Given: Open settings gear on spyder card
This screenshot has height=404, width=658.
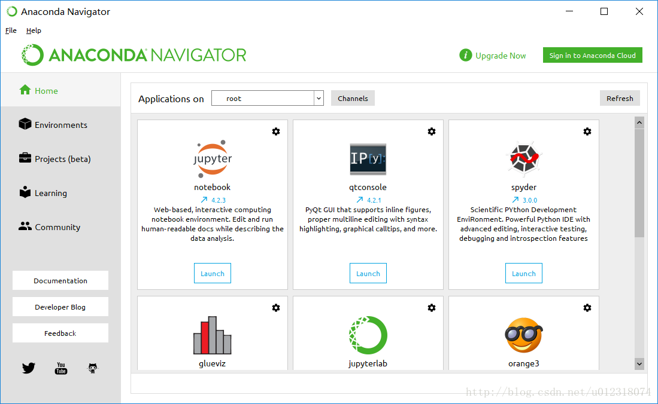Looking at the screenshot, I should [587, 131].
